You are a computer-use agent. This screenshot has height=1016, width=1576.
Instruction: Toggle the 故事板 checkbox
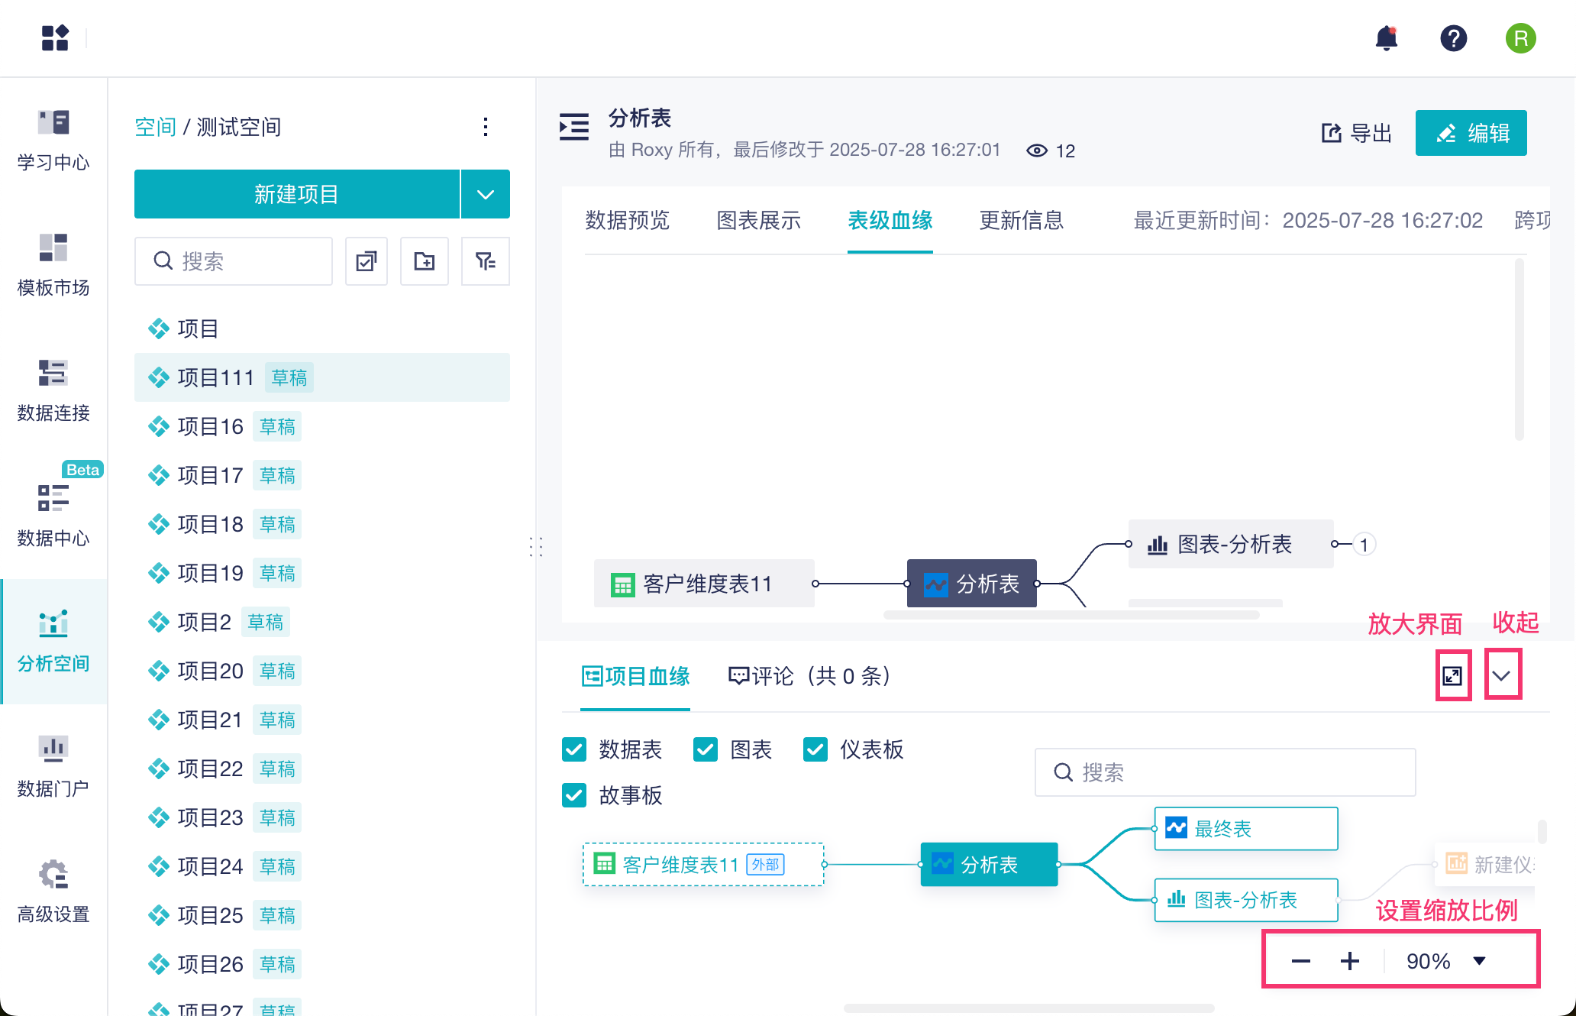(x=574, y=795)
